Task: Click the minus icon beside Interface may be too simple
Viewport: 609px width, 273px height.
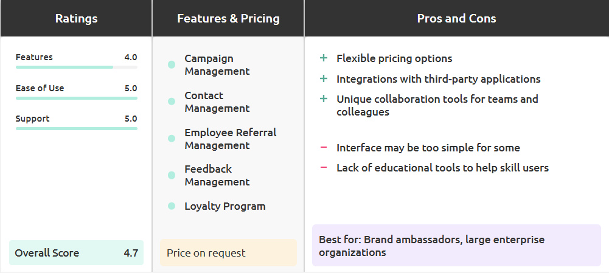Action: coord(323,148)
